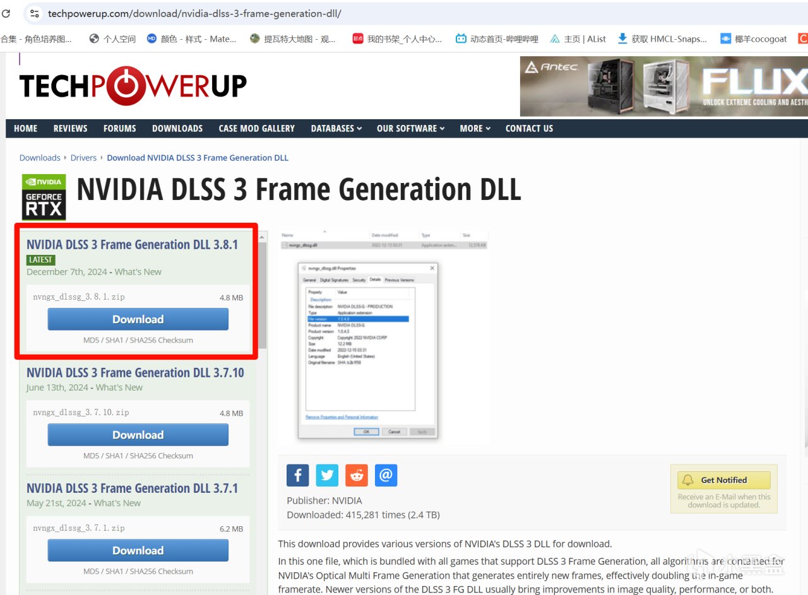View checksums for version 3.7.1
Image resolution: width=808 pixels, height=595 pixels.
click(x=138, y=571)
